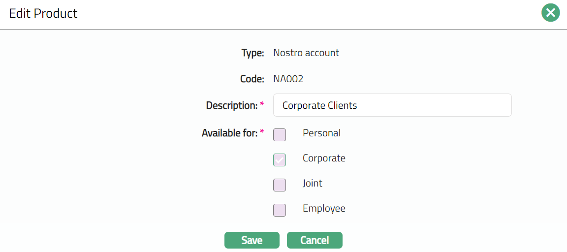Screen dimensions: 567x252
Task: Enable the Personal checkbox
Action: tap(280, 135)
